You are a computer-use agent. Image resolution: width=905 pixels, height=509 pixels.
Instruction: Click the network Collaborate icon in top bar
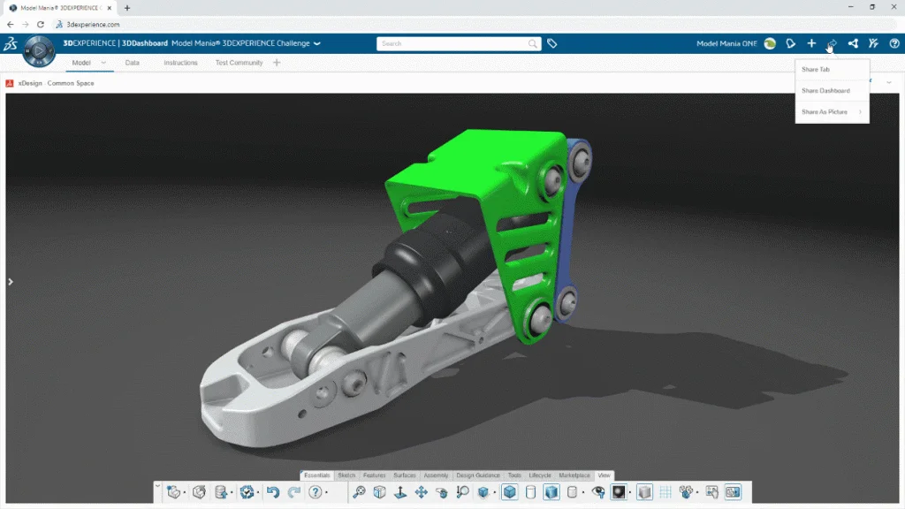[x=852, y=43]
